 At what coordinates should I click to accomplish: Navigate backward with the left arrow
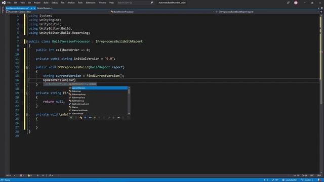(38, 175)
